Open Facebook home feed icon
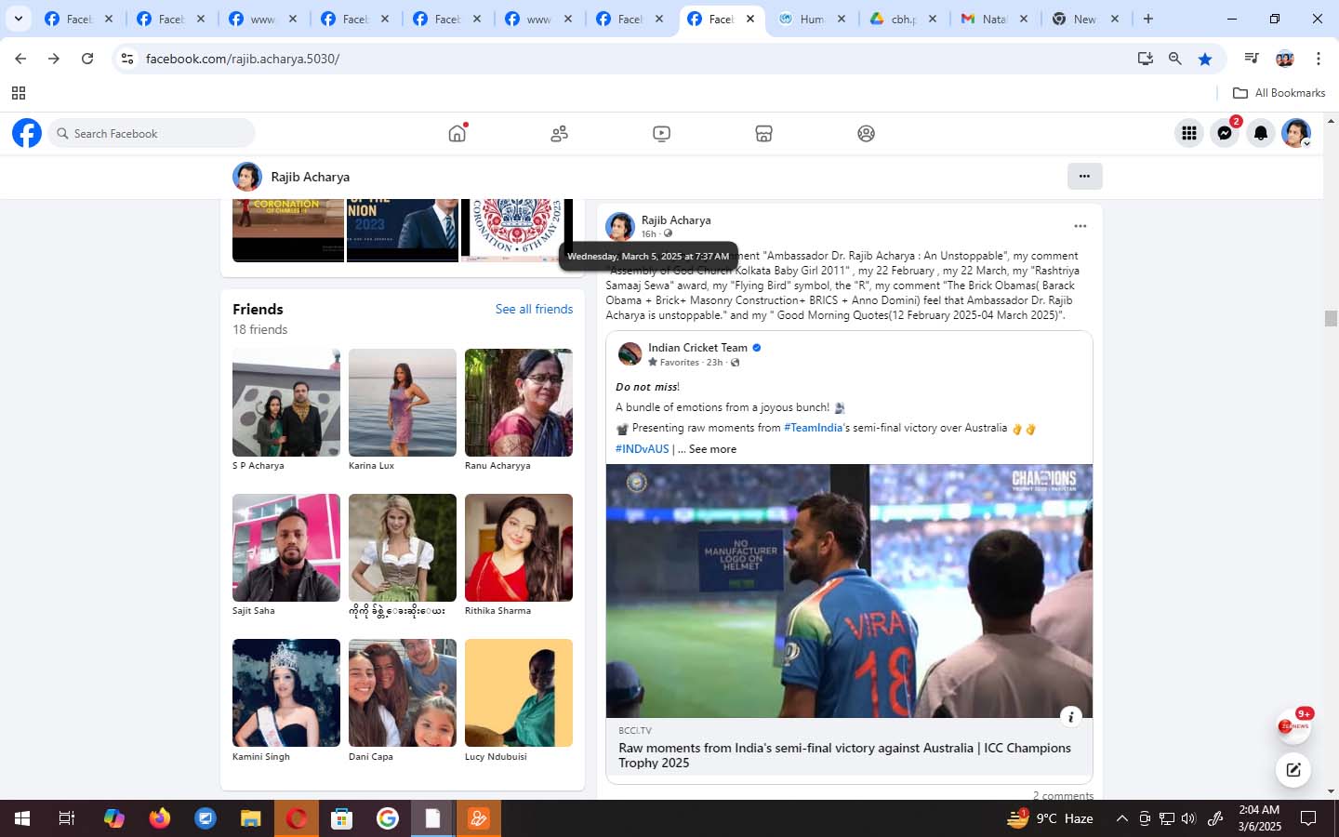The image size is (1339, 837). click(457, 134)
